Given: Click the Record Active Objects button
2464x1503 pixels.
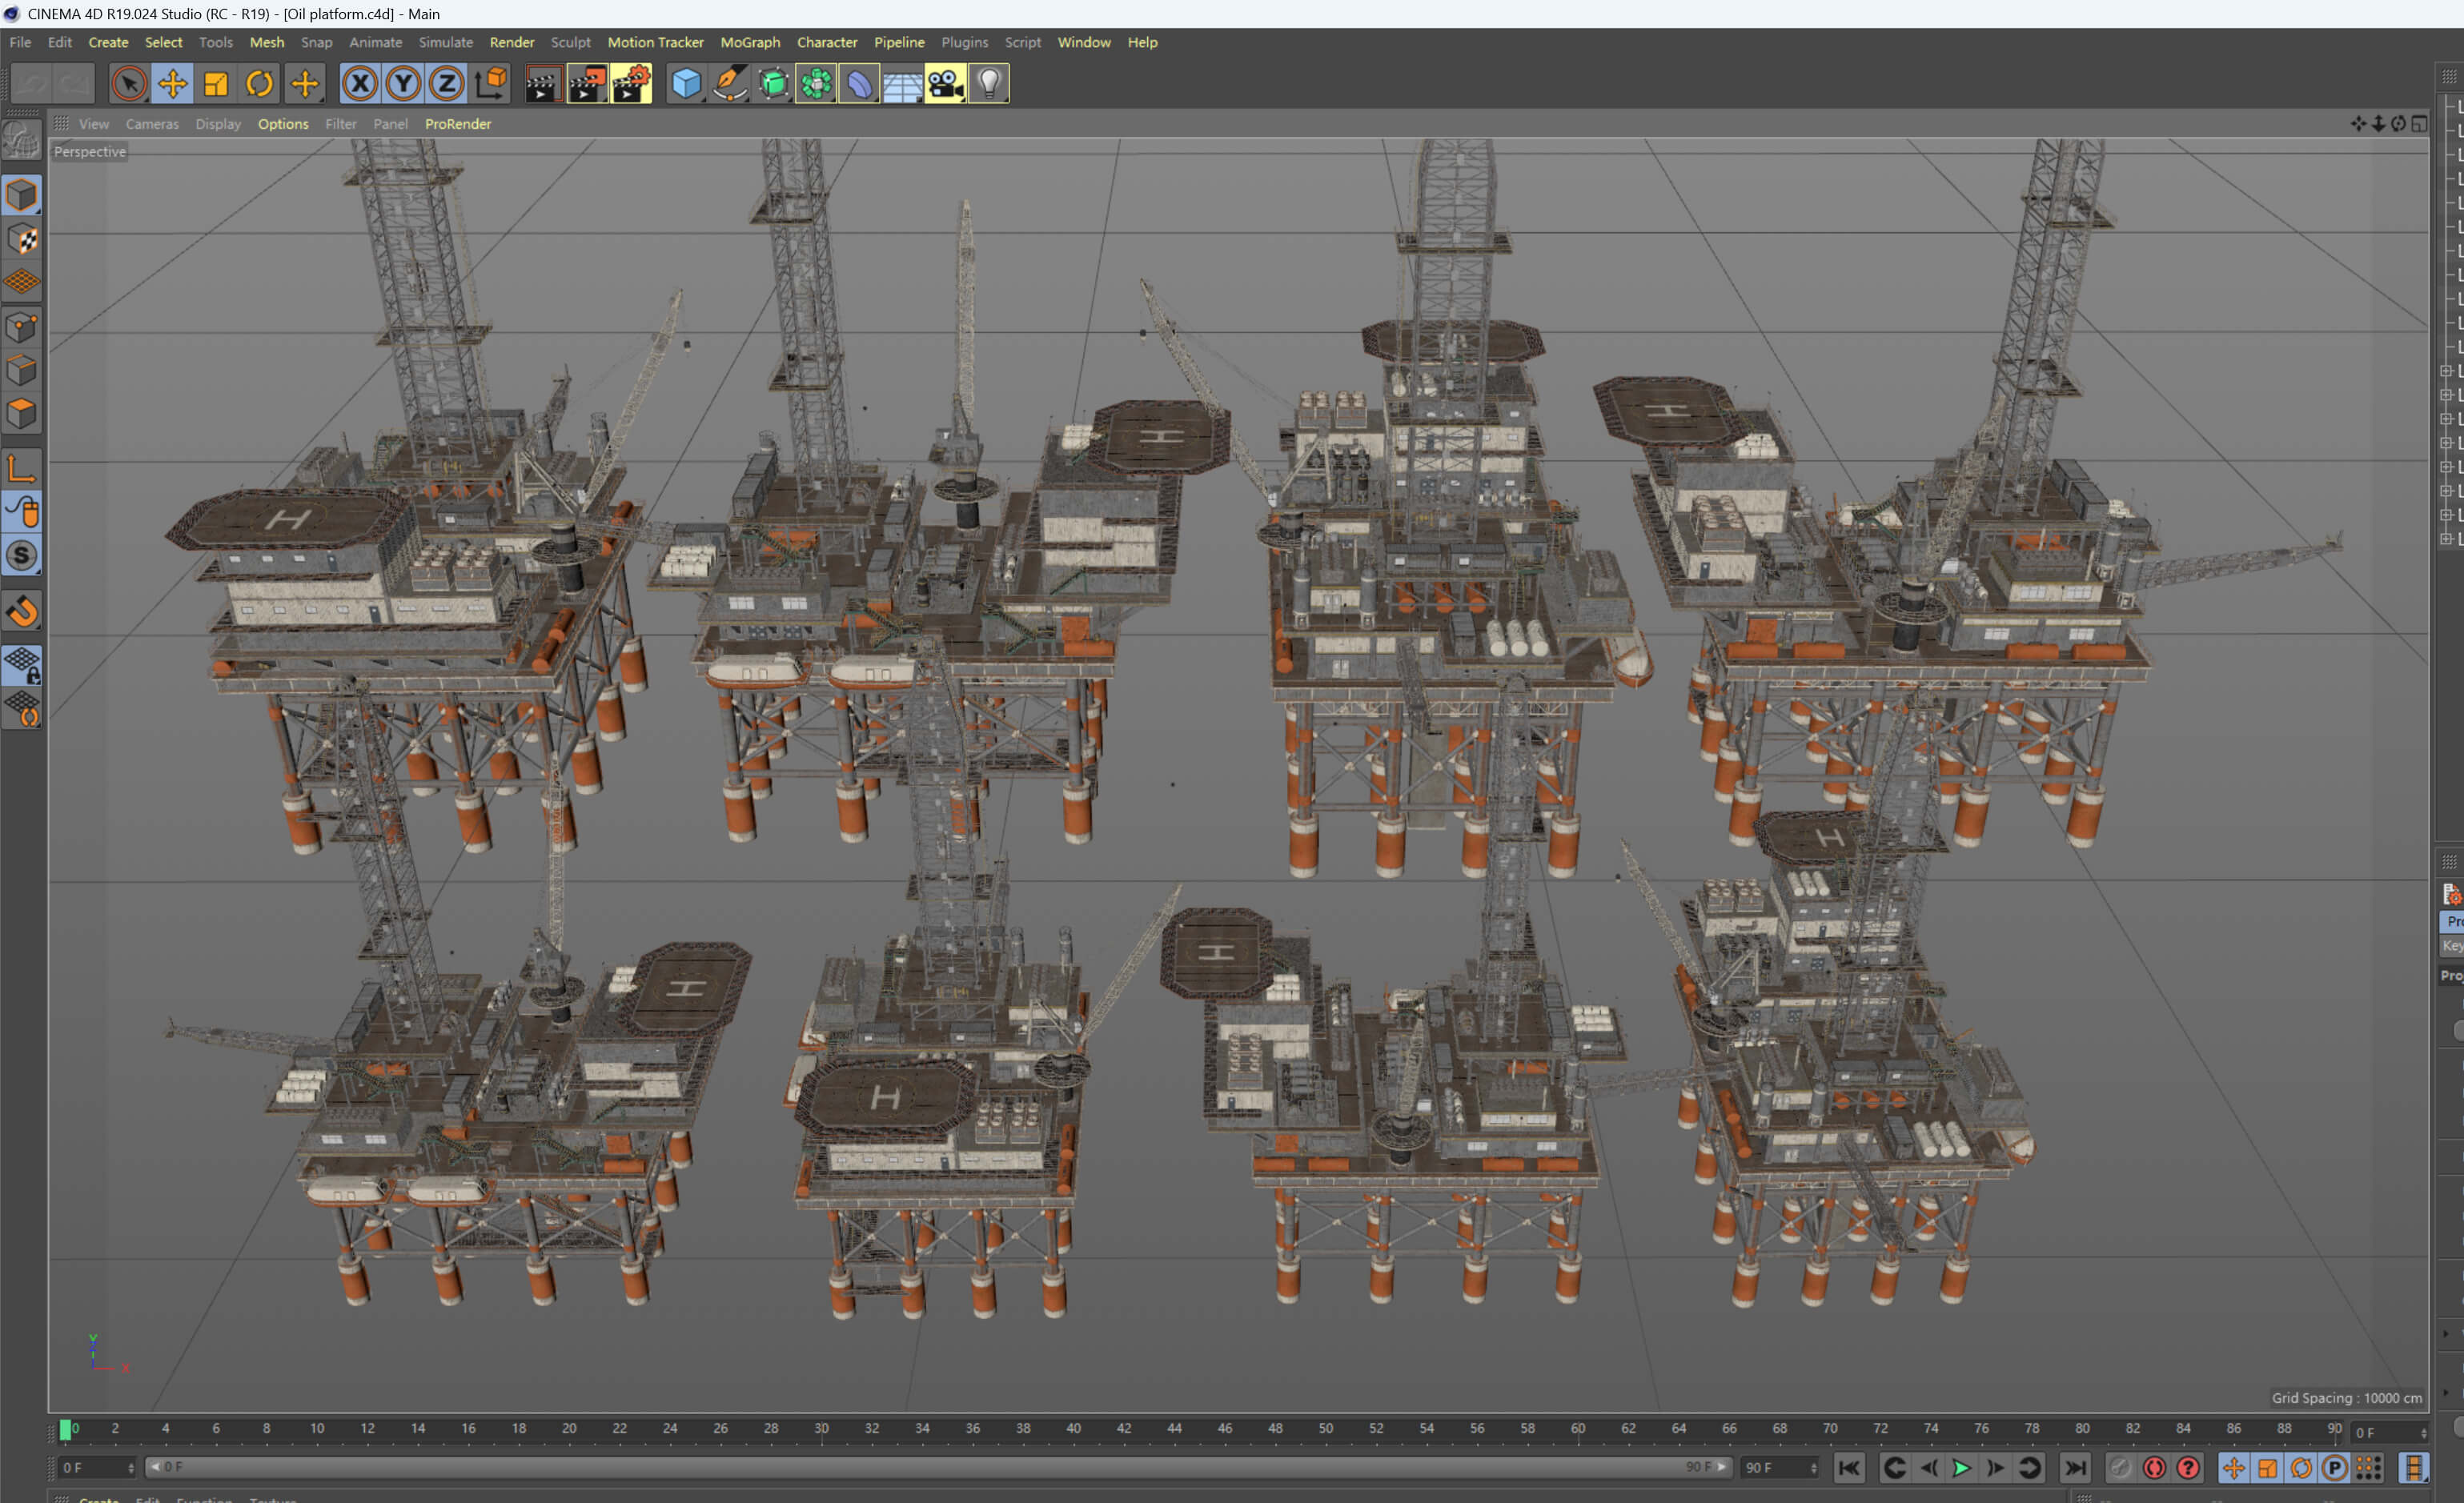Looking at the screenshot, I should [2119, 1468].
